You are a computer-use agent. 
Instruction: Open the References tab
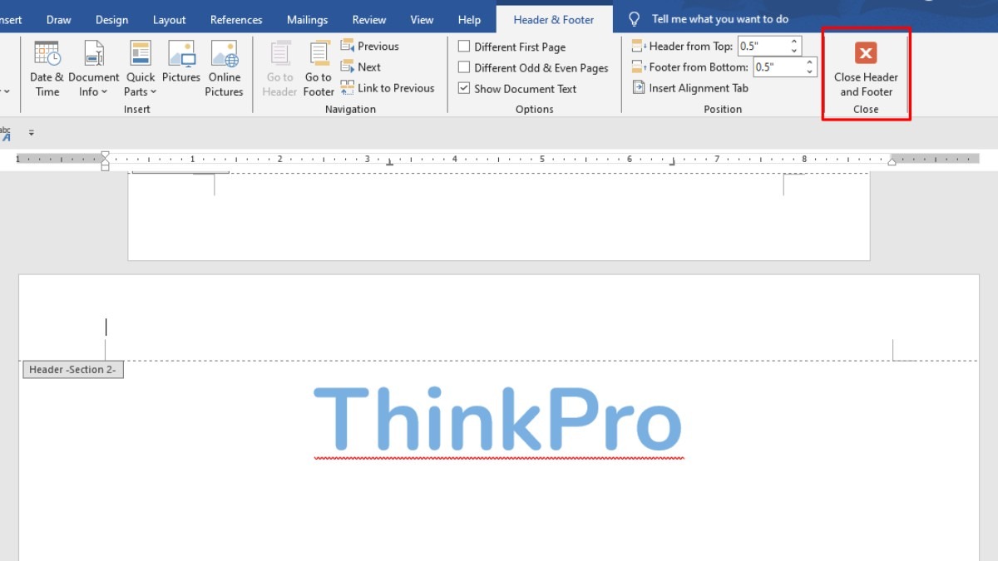point(236,20)
